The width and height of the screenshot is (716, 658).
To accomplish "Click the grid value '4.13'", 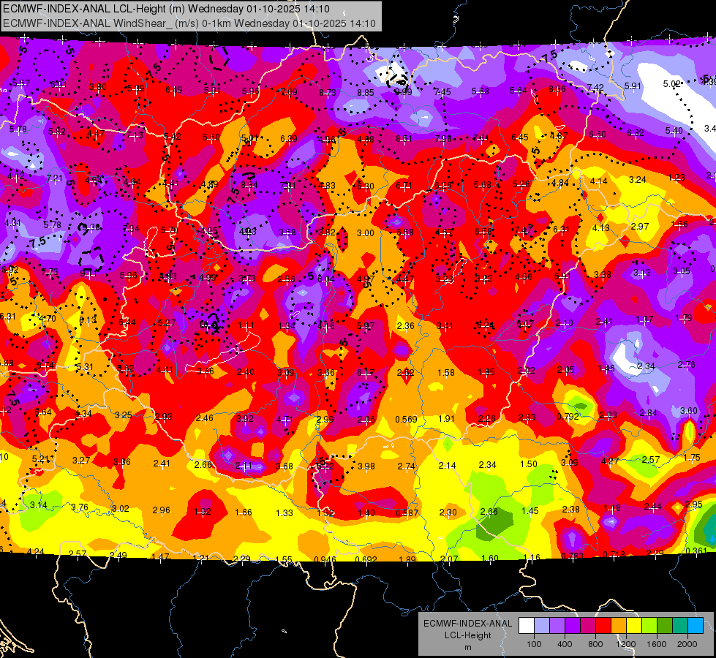I will 600,227.
